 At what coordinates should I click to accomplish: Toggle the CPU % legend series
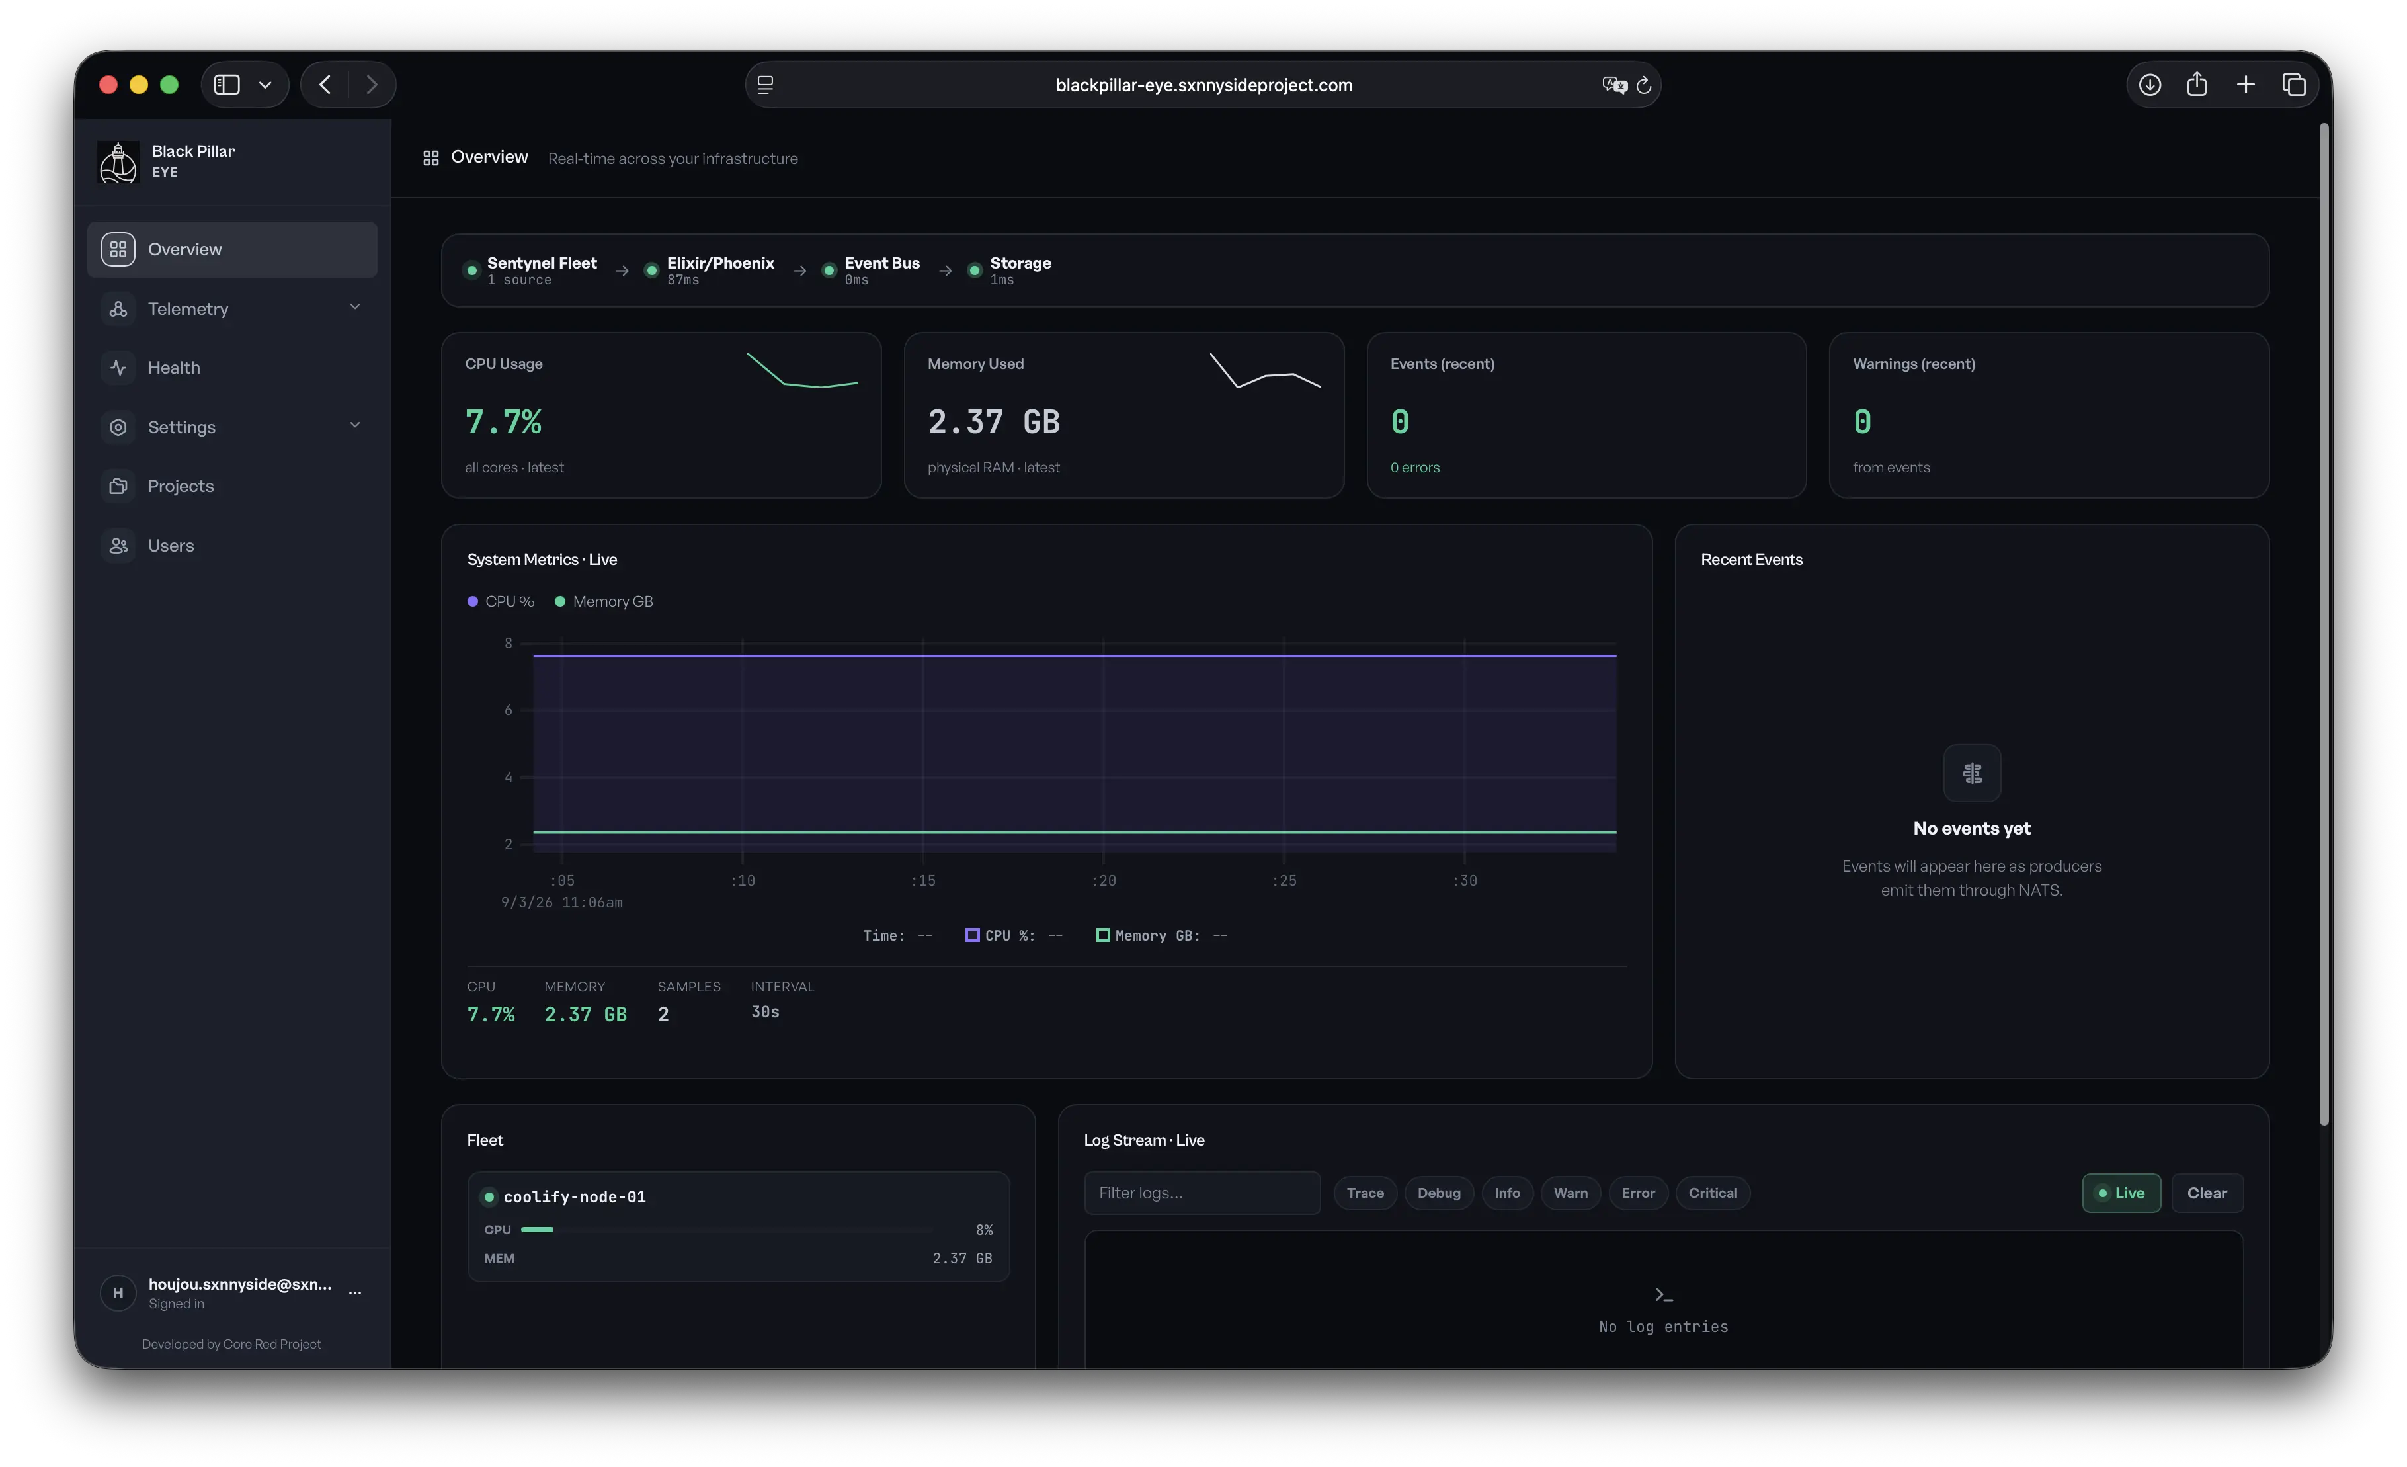501,601
